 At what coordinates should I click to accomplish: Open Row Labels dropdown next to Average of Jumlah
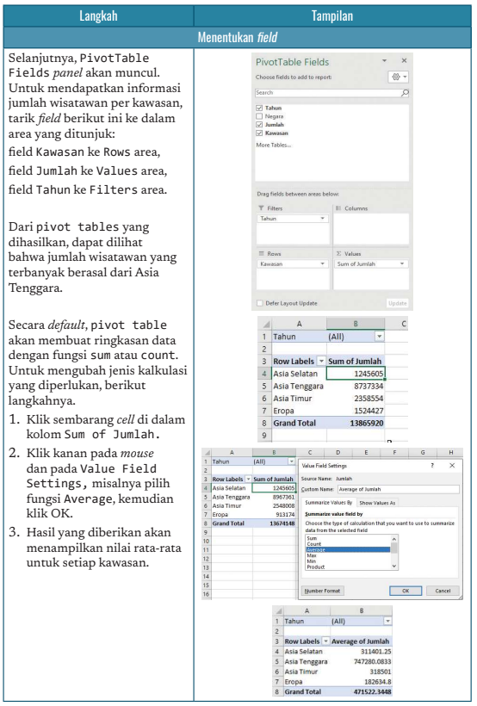(x=325, y=641)
